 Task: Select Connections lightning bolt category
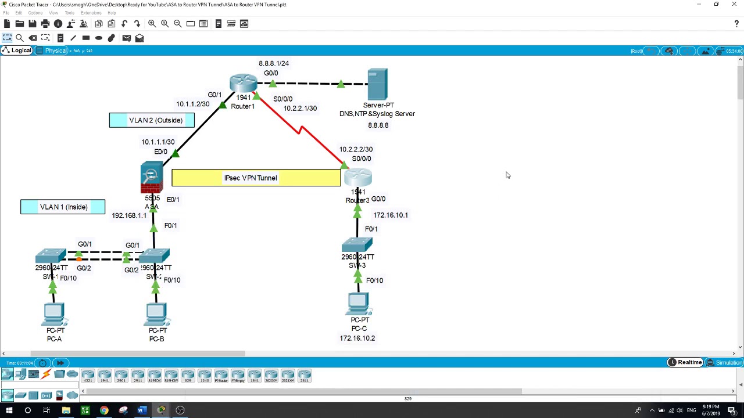46,374
